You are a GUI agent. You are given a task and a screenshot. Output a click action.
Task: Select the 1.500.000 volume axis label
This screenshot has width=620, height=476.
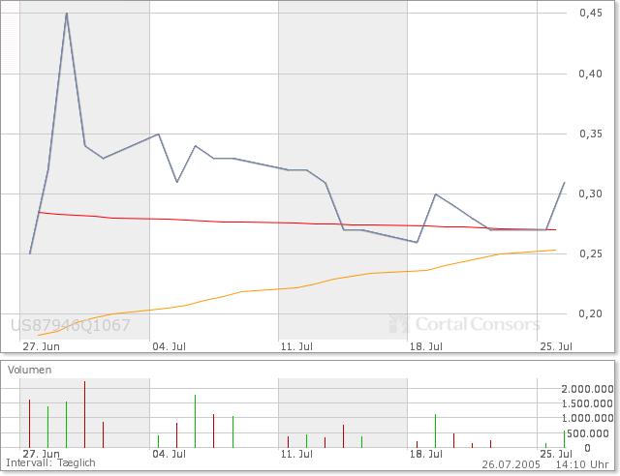click(588, 404)
